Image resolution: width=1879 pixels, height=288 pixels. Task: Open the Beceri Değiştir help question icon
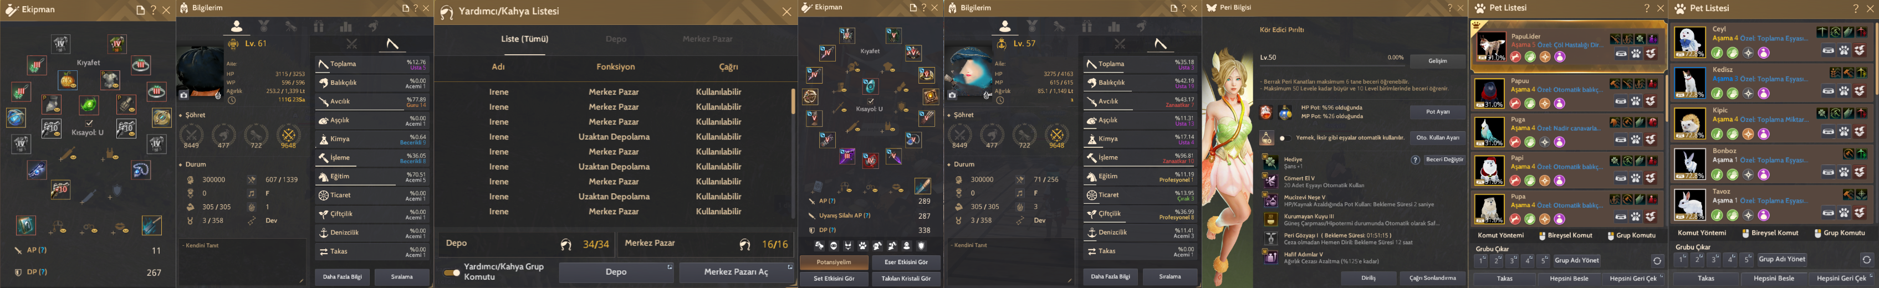click(1415, 160)
